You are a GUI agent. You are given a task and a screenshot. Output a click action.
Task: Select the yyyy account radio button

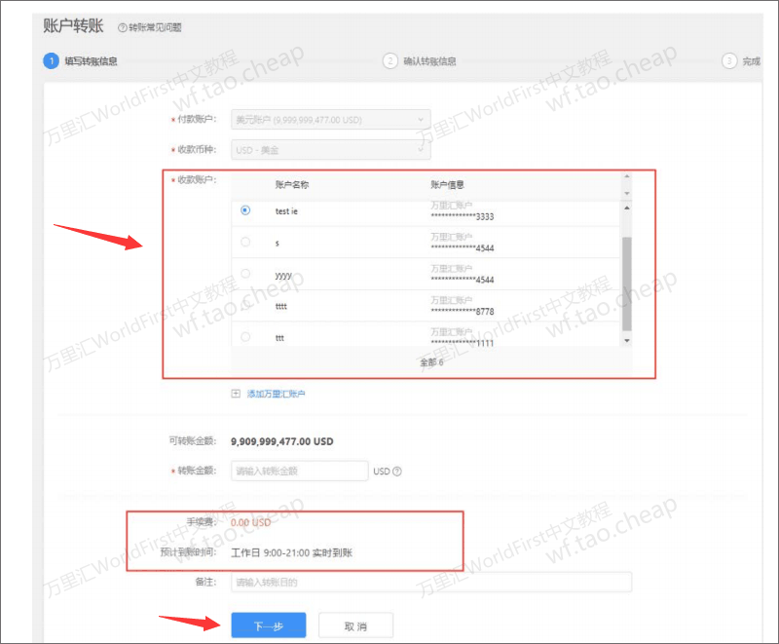[x=245, y=274]
